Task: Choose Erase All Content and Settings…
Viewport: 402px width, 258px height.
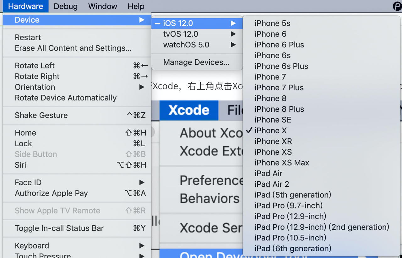Action: click(77, 48)
